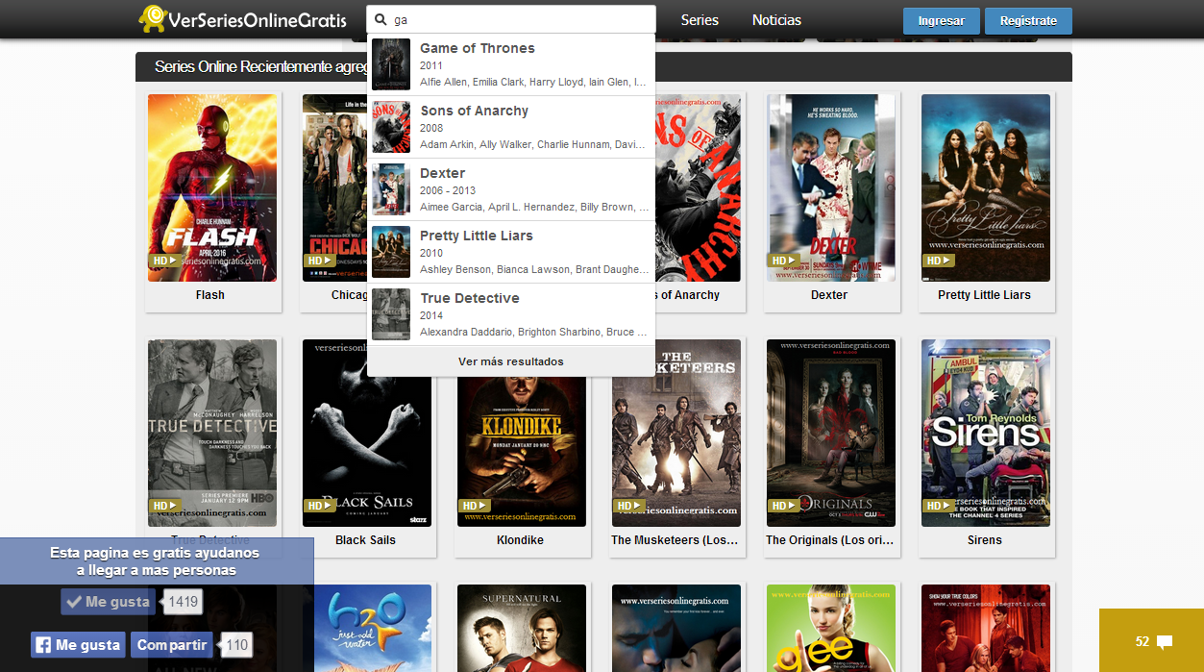Open the True Detective grid poster
This screenshot has height=672, width=1204.
tap(212, 433)
